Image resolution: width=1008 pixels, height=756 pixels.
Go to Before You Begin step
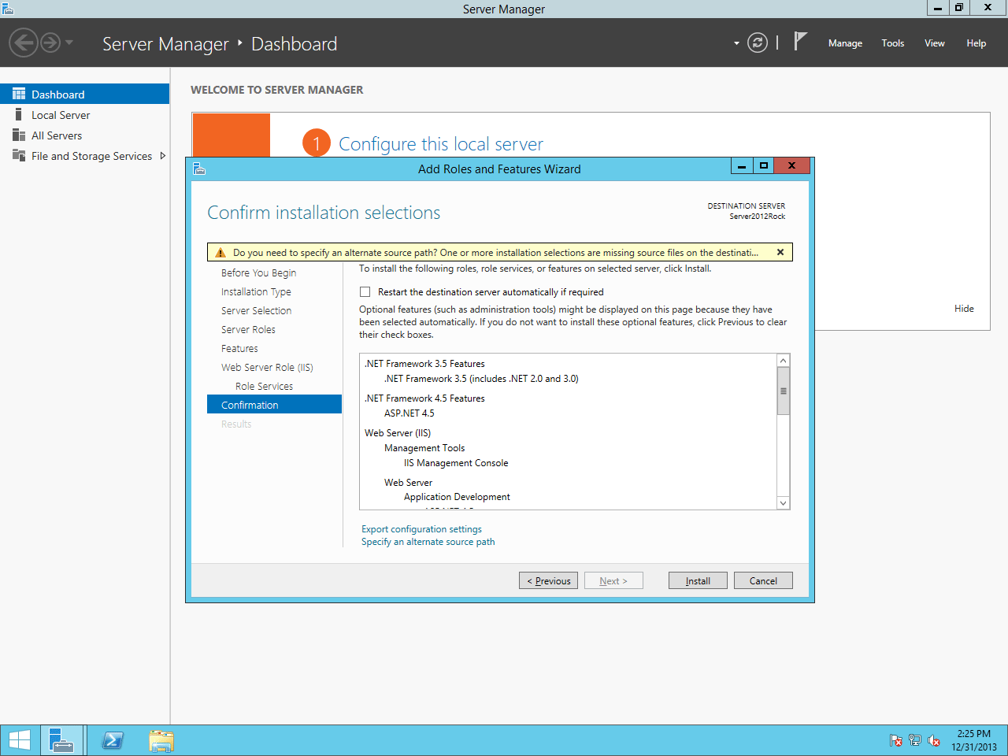click(258, 272)
